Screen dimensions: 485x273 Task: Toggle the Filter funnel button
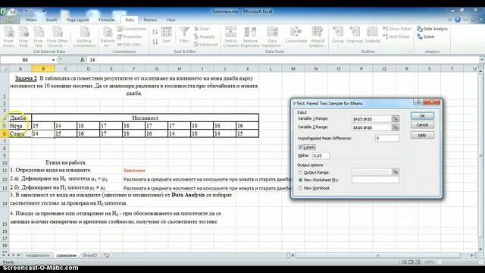pos(184,35)
